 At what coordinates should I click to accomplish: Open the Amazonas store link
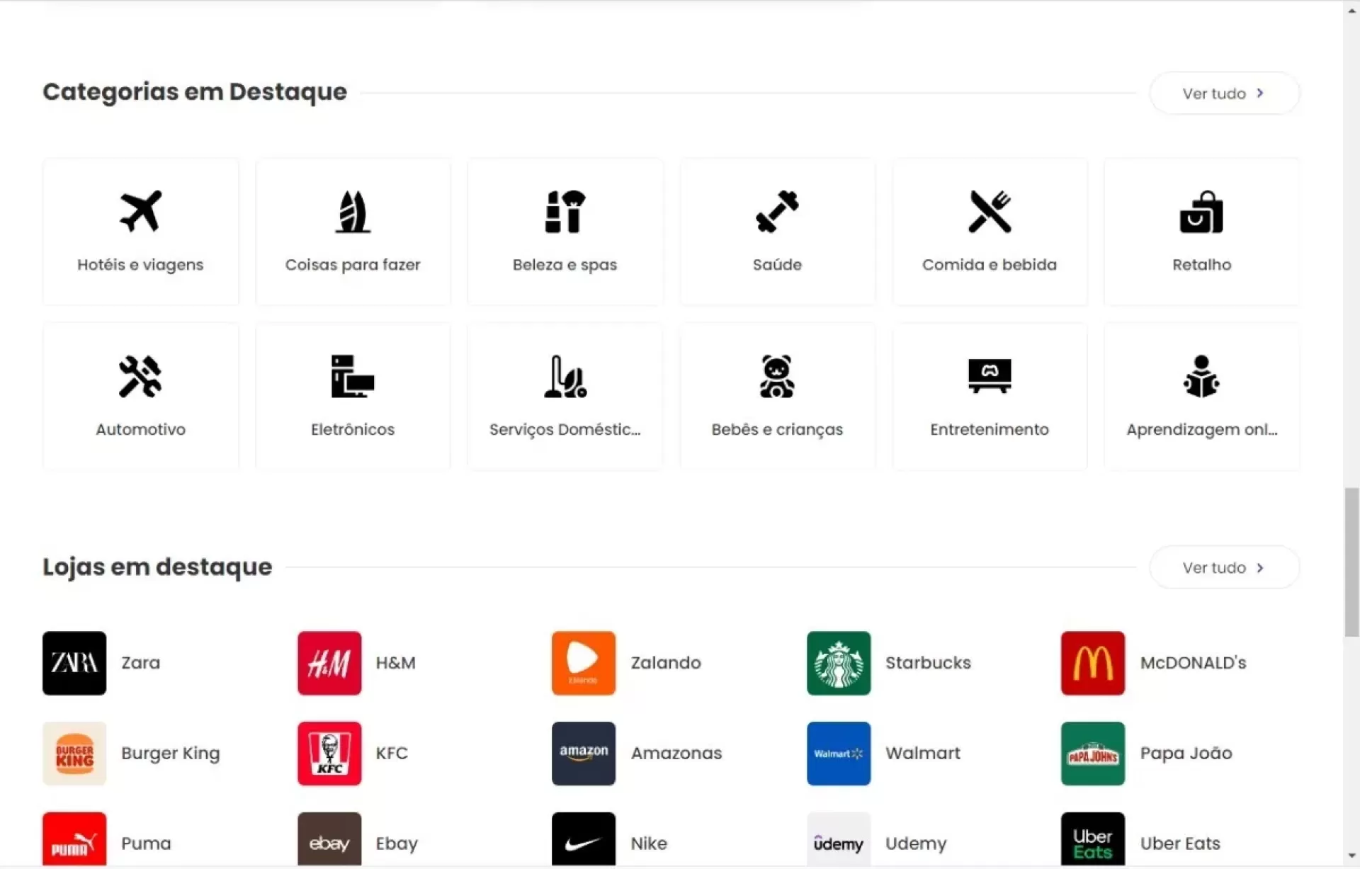[x=676, y=753]
